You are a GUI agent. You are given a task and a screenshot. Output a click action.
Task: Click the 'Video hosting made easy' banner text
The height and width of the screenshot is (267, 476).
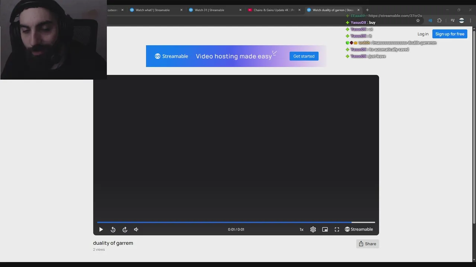point(234,56)
